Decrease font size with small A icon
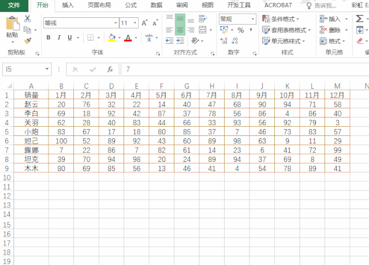The height and width of the screenshot is (265, 369). tap(155, 23)
